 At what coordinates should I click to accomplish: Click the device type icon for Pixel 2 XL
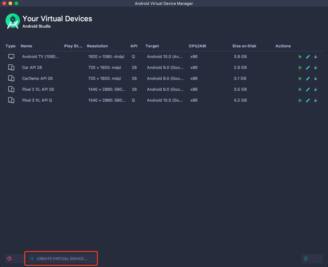point(11,89)
